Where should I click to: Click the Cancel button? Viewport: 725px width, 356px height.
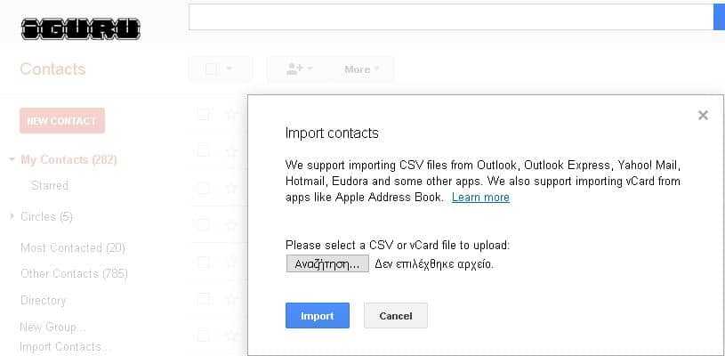coord(396,316)
